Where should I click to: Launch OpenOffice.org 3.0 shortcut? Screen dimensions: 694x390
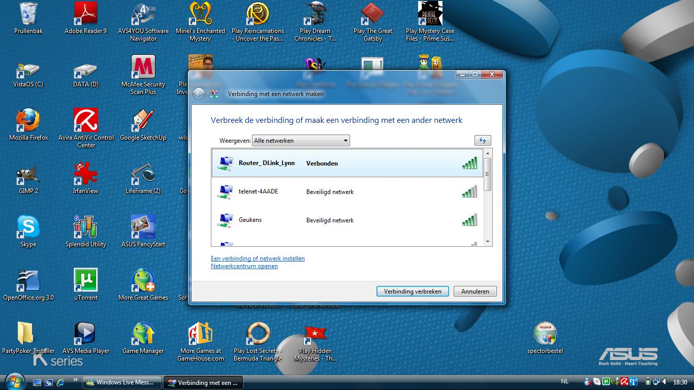(x=28, y=285)
